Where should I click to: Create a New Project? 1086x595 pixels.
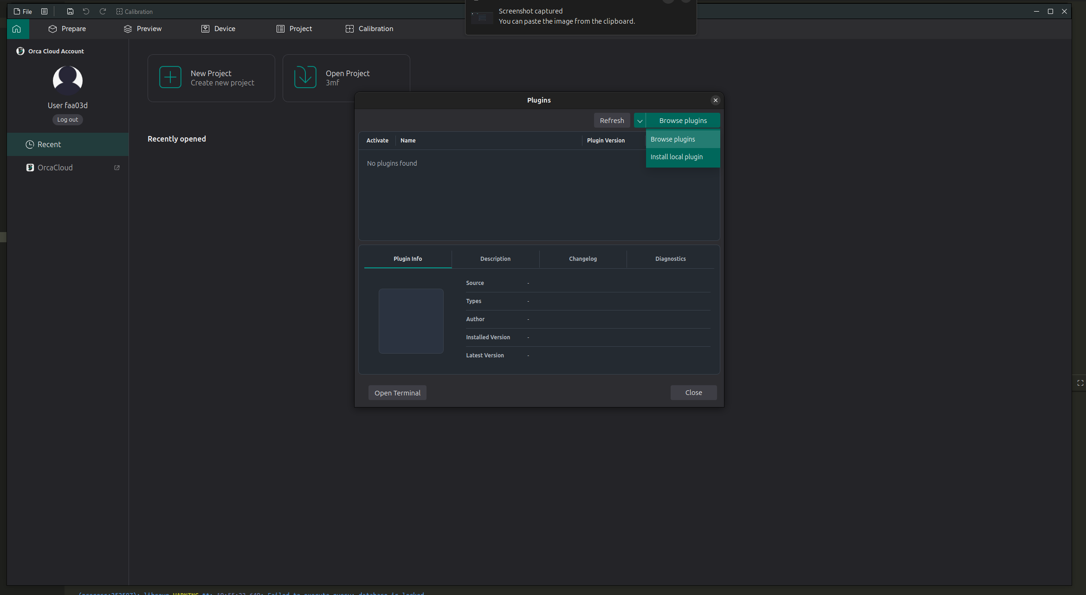(x=211, y=78)
